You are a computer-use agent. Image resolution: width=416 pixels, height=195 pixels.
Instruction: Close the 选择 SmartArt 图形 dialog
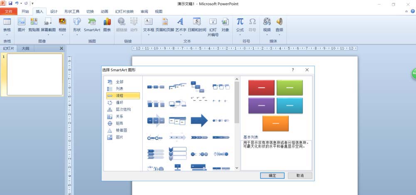[307, 70]
